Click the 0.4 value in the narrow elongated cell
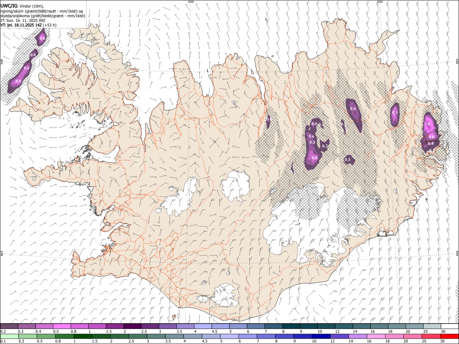The image size is (459, 344). point(353,109)
